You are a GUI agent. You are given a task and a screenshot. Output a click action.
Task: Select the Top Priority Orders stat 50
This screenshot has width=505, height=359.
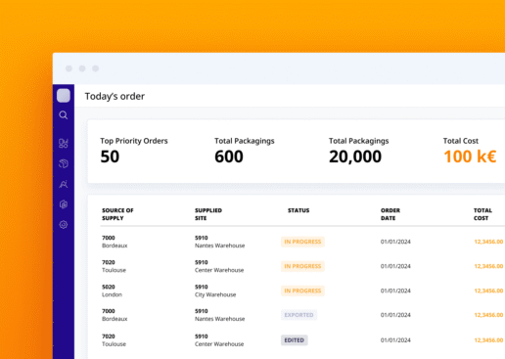point(110,157)
